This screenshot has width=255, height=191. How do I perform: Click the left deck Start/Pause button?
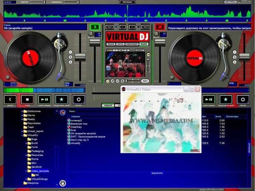[x=44, y=99]
